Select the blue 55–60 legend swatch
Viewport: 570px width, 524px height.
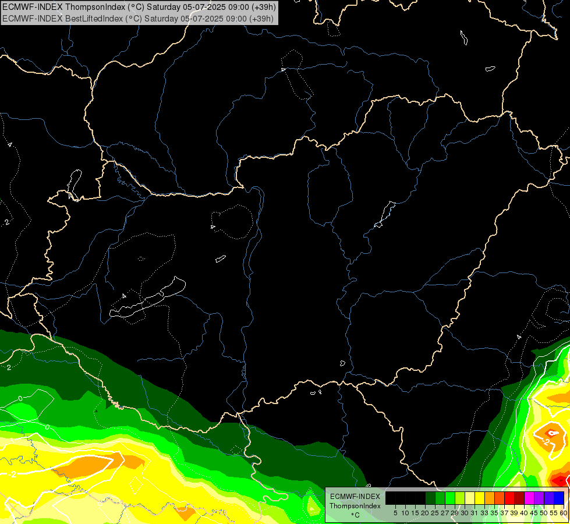point(559,498)
